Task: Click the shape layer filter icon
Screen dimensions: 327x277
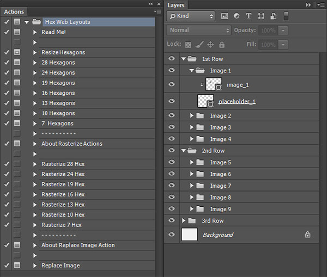Action: [x=261, y=16]
